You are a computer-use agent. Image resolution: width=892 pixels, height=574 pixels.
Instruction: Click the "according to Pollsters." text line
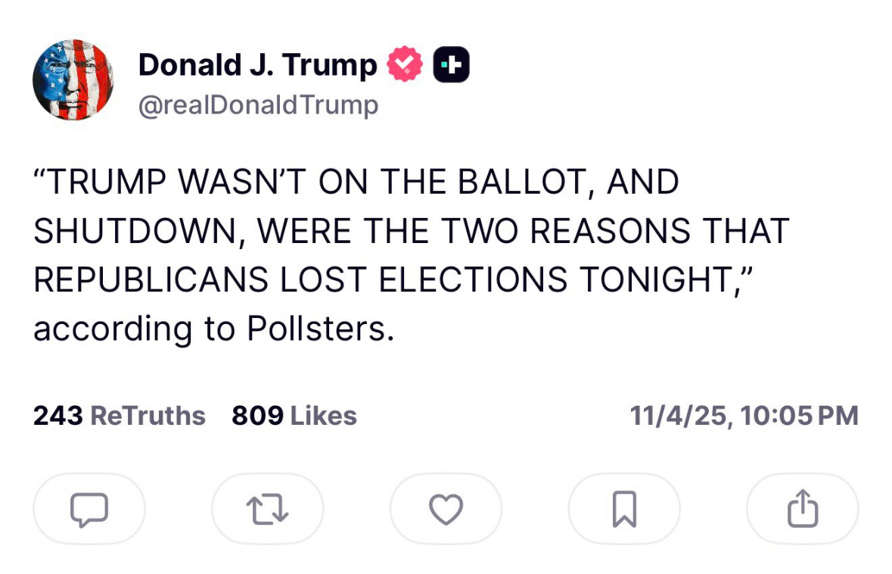[214, 329]
